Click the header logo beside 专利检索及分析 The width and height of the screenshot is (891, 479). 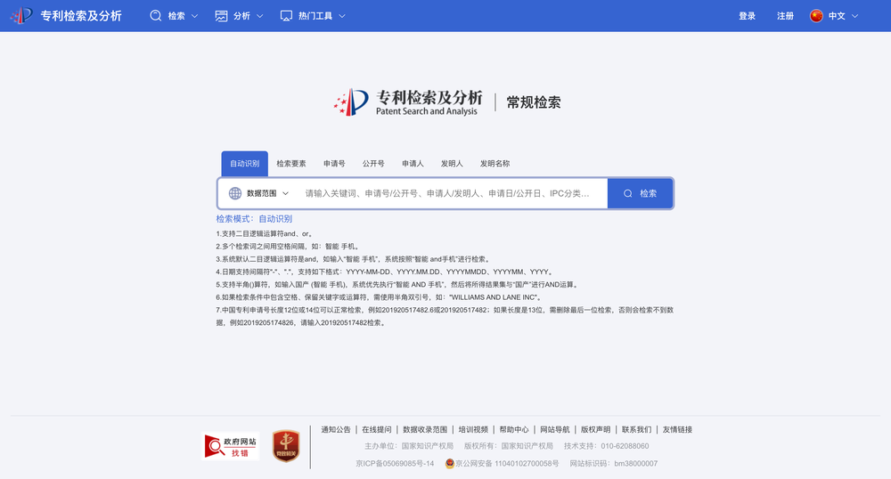coord(21,15)
